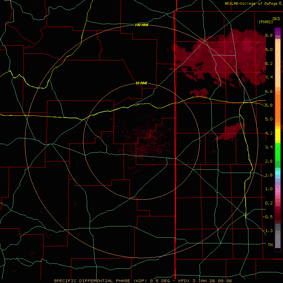Click the [PHAS] legend heading
283x283 pixels.
pyautogui.click(x=266, y=22)
